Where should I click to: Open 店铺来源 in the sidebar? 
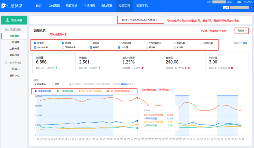(x=14, y=48)
